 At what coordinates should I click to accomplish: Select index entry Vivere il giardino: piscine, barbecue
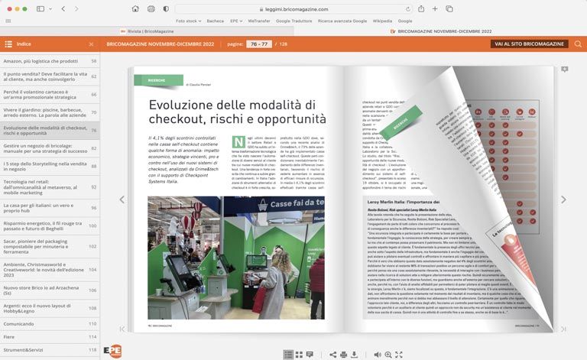coord(50,112)
